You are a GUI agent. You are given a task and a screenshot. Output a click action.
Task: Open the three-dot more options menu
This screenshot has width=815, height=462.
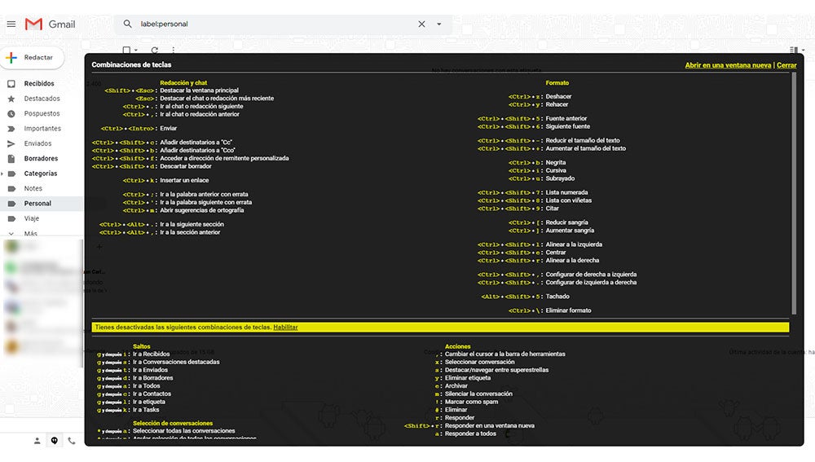click(x=173, y=51)
